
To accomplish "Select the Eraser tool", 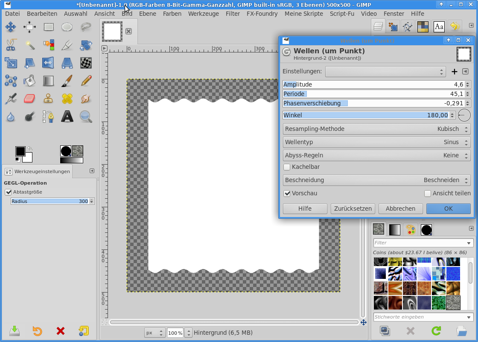I will pos(29,99).
